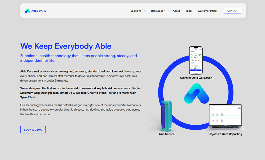Visit the Customer Portal link
The width and height of the screenshot is (265, 160).
pyautogui.click(x=207, y=11)
